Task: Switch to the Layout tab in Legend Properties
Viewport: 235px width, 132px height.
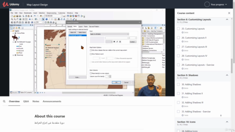Action: 80,26
